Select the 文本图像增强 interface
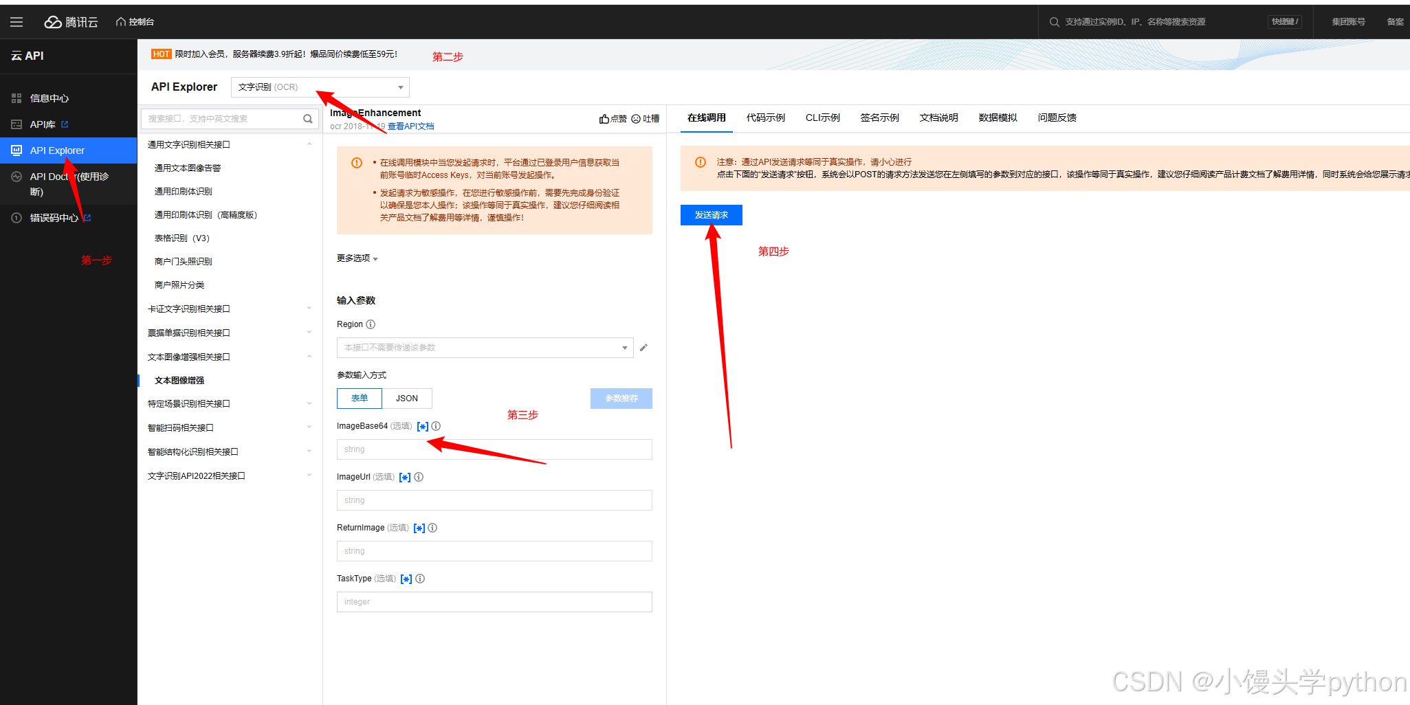Screen dimensions: 1410x705 click(x=179, y=380)
